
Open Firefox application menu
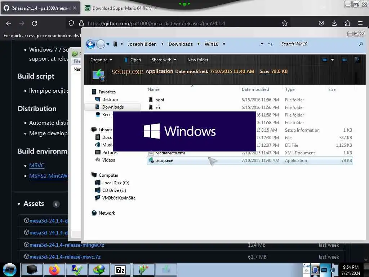[360, 23]
